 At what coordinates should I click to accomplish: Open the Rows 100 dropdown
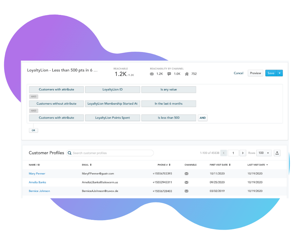point(264,153)
